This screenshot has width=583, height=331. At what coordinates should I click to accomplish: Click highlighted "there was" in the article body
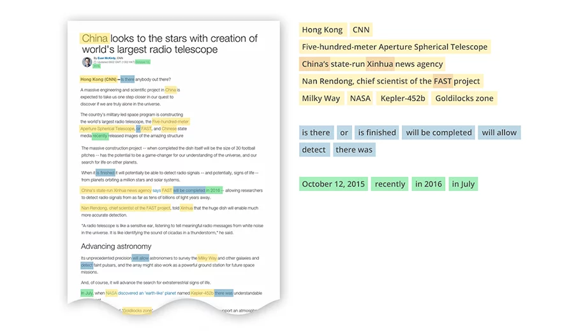tap(224, 293)
